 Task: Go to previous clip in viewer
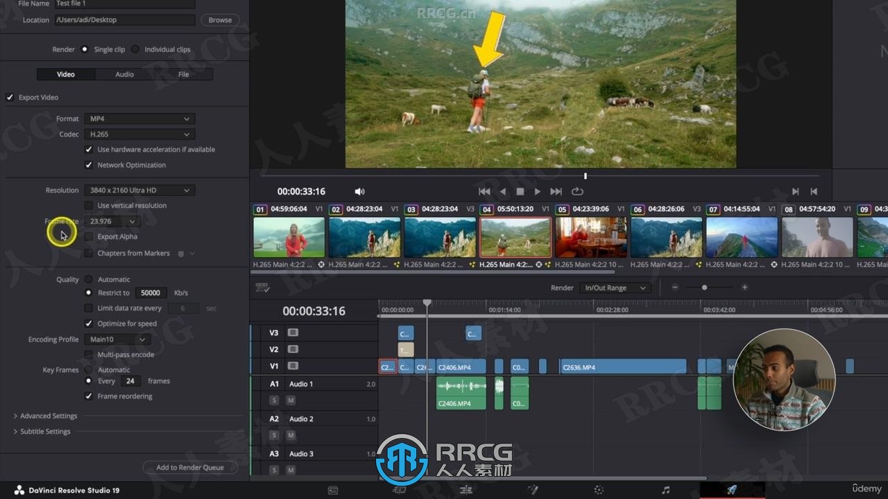coord(814,191)
